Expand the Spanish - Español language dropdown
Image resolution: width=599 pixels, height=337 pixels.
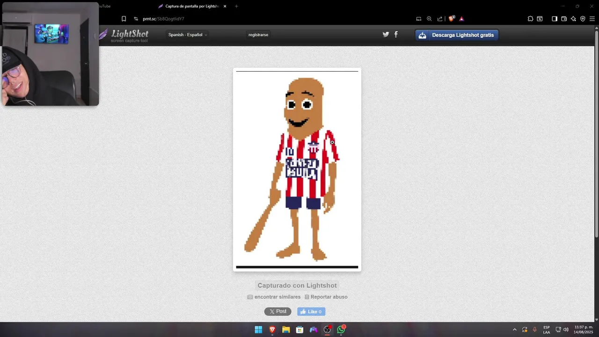coord(187,35)
